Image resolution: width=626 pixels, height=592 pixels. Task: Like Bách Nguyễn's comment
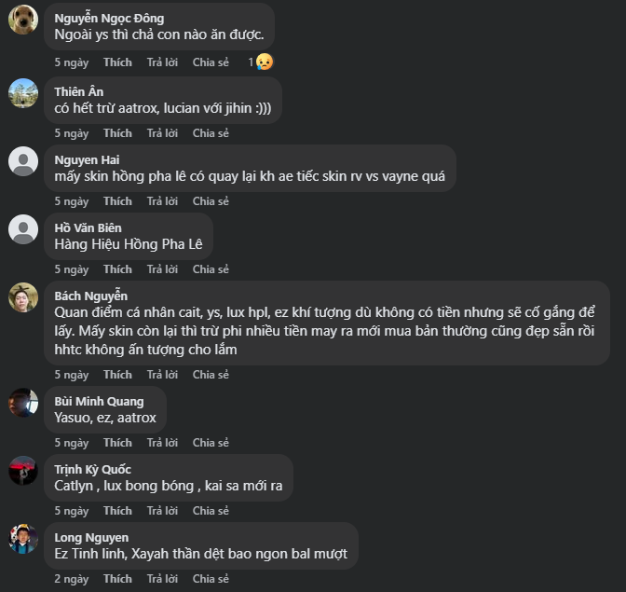117,375
